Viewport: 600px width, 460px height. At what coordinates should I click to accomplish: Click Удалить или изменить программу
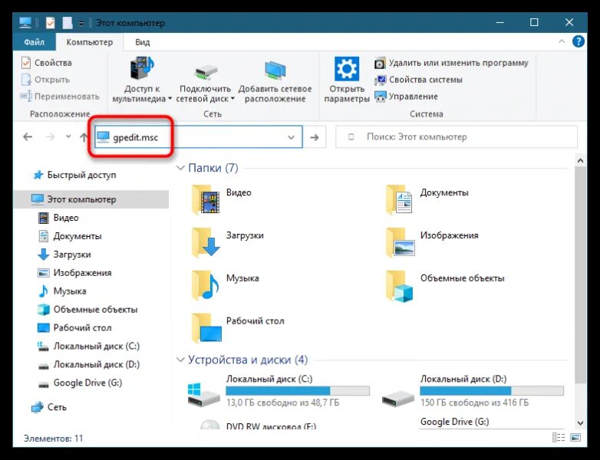click(451, 63)
